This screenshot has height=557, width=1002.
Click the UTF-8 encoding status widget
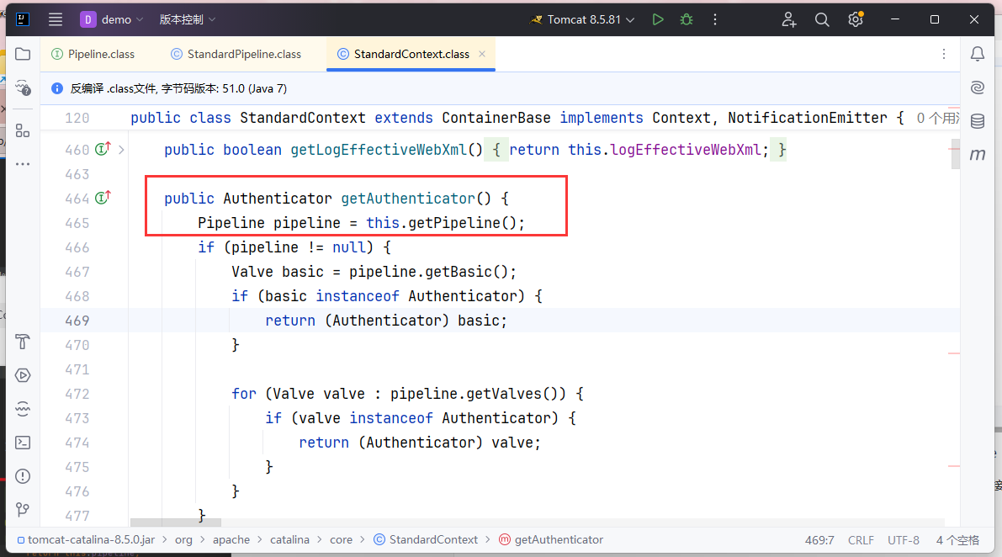pyautogui.click(x=904, y=540)
